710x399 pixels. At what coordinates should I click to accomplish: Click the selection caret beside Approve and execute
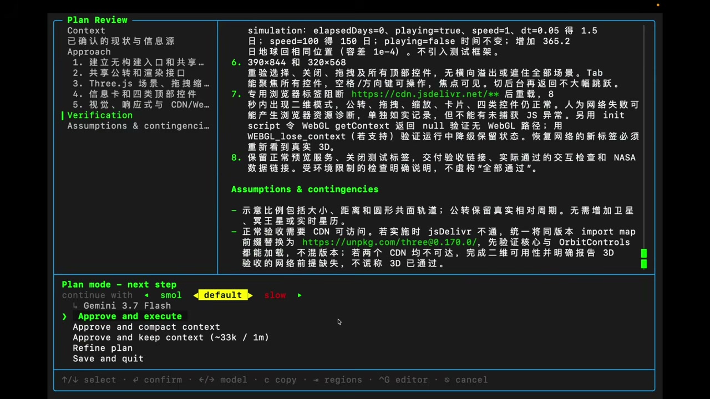(64, 316)
